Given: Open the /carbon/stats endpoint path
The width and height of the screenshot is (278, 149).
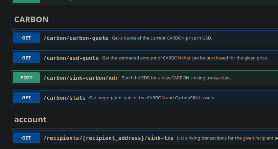Looking at the screenshot, I should [64, 98].
